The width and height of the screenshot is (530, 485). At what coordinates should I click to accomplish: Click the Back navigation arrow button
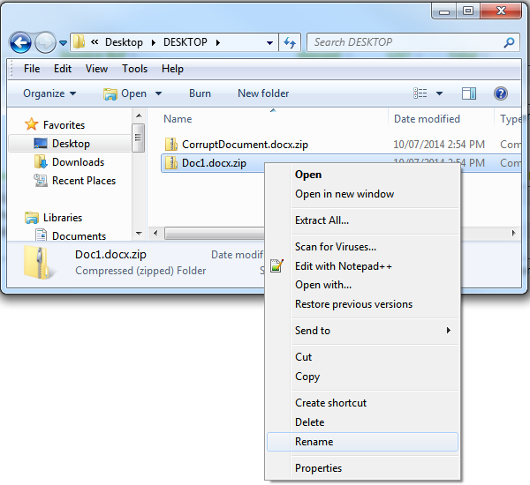pos(21,42)
